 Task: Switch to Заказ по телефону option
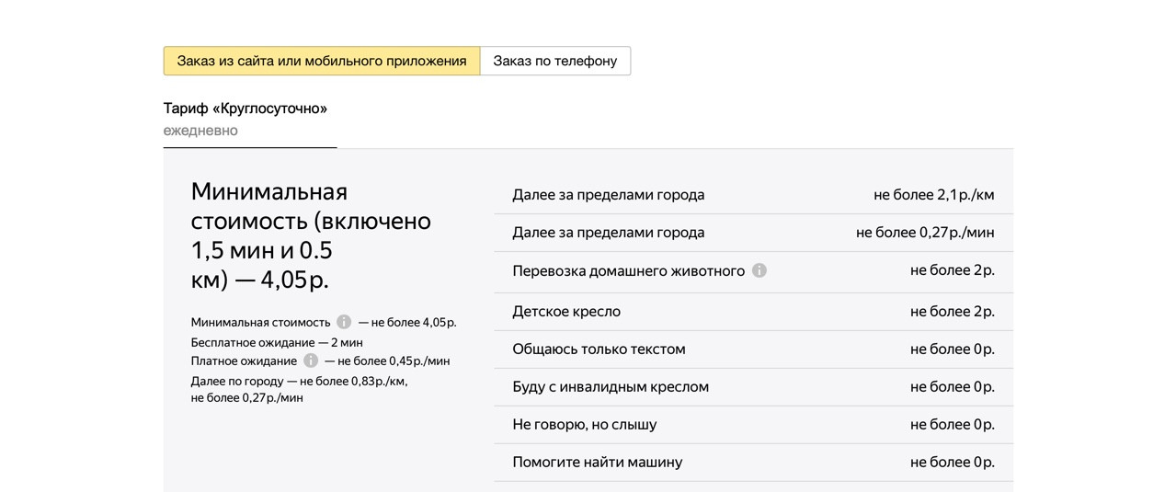555,61
